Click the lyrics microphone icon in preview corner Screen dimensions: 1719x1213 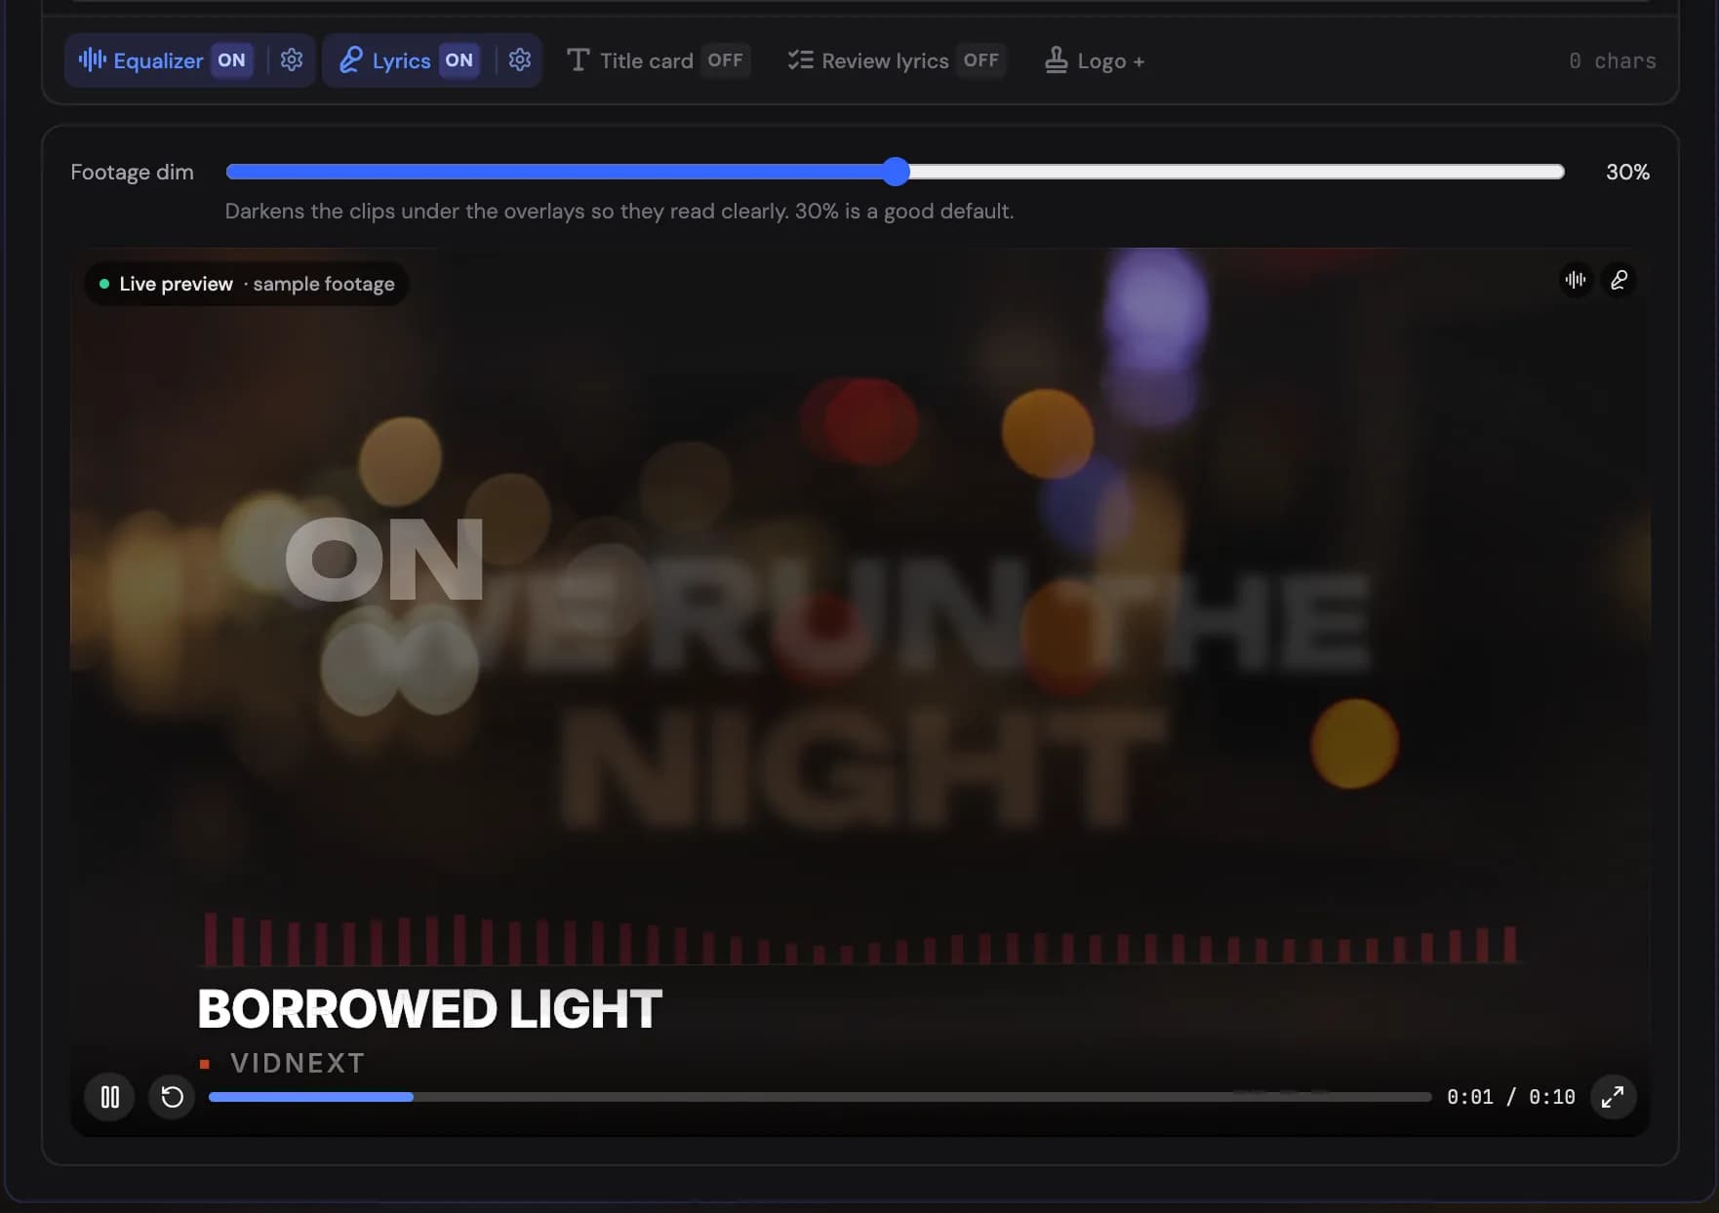[1619, 280]
